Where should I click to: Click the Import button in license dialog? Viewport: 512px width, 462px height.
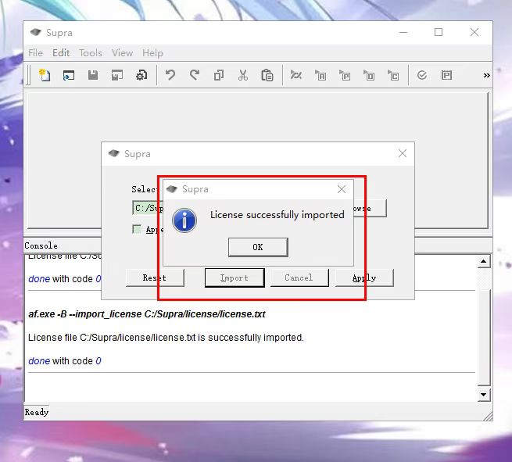235,278
